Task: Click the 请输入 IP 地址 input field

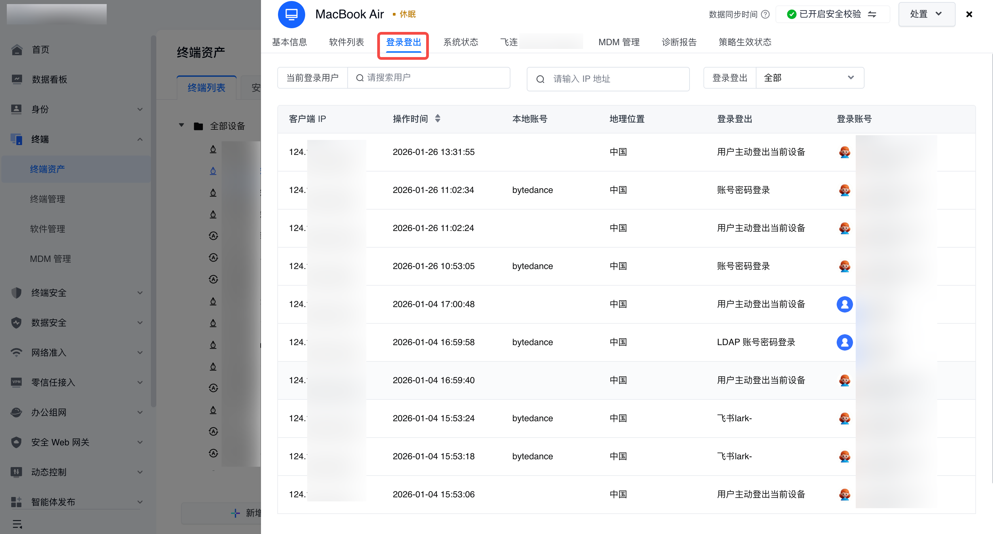Action: coord(608,79)
